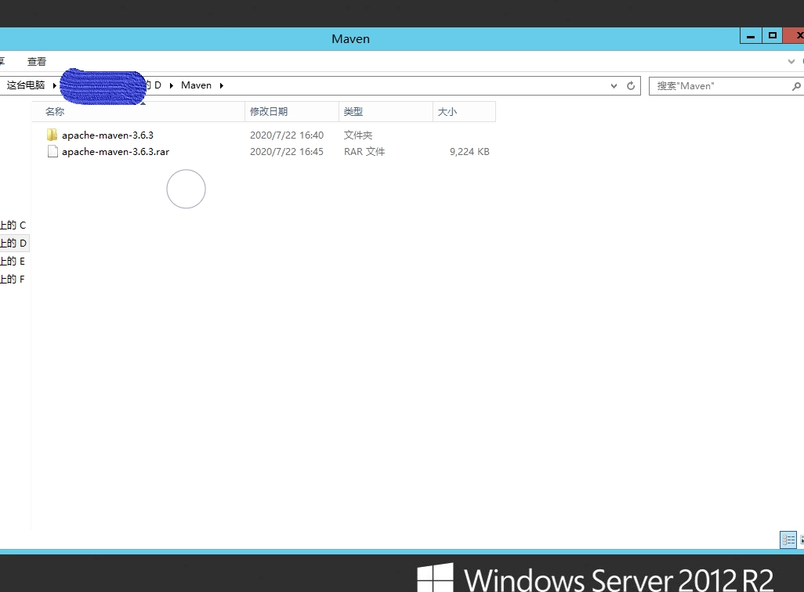Switch to details view layout icon
The image size is (804, 592).
pyautogui.click(x=788, y=540)
